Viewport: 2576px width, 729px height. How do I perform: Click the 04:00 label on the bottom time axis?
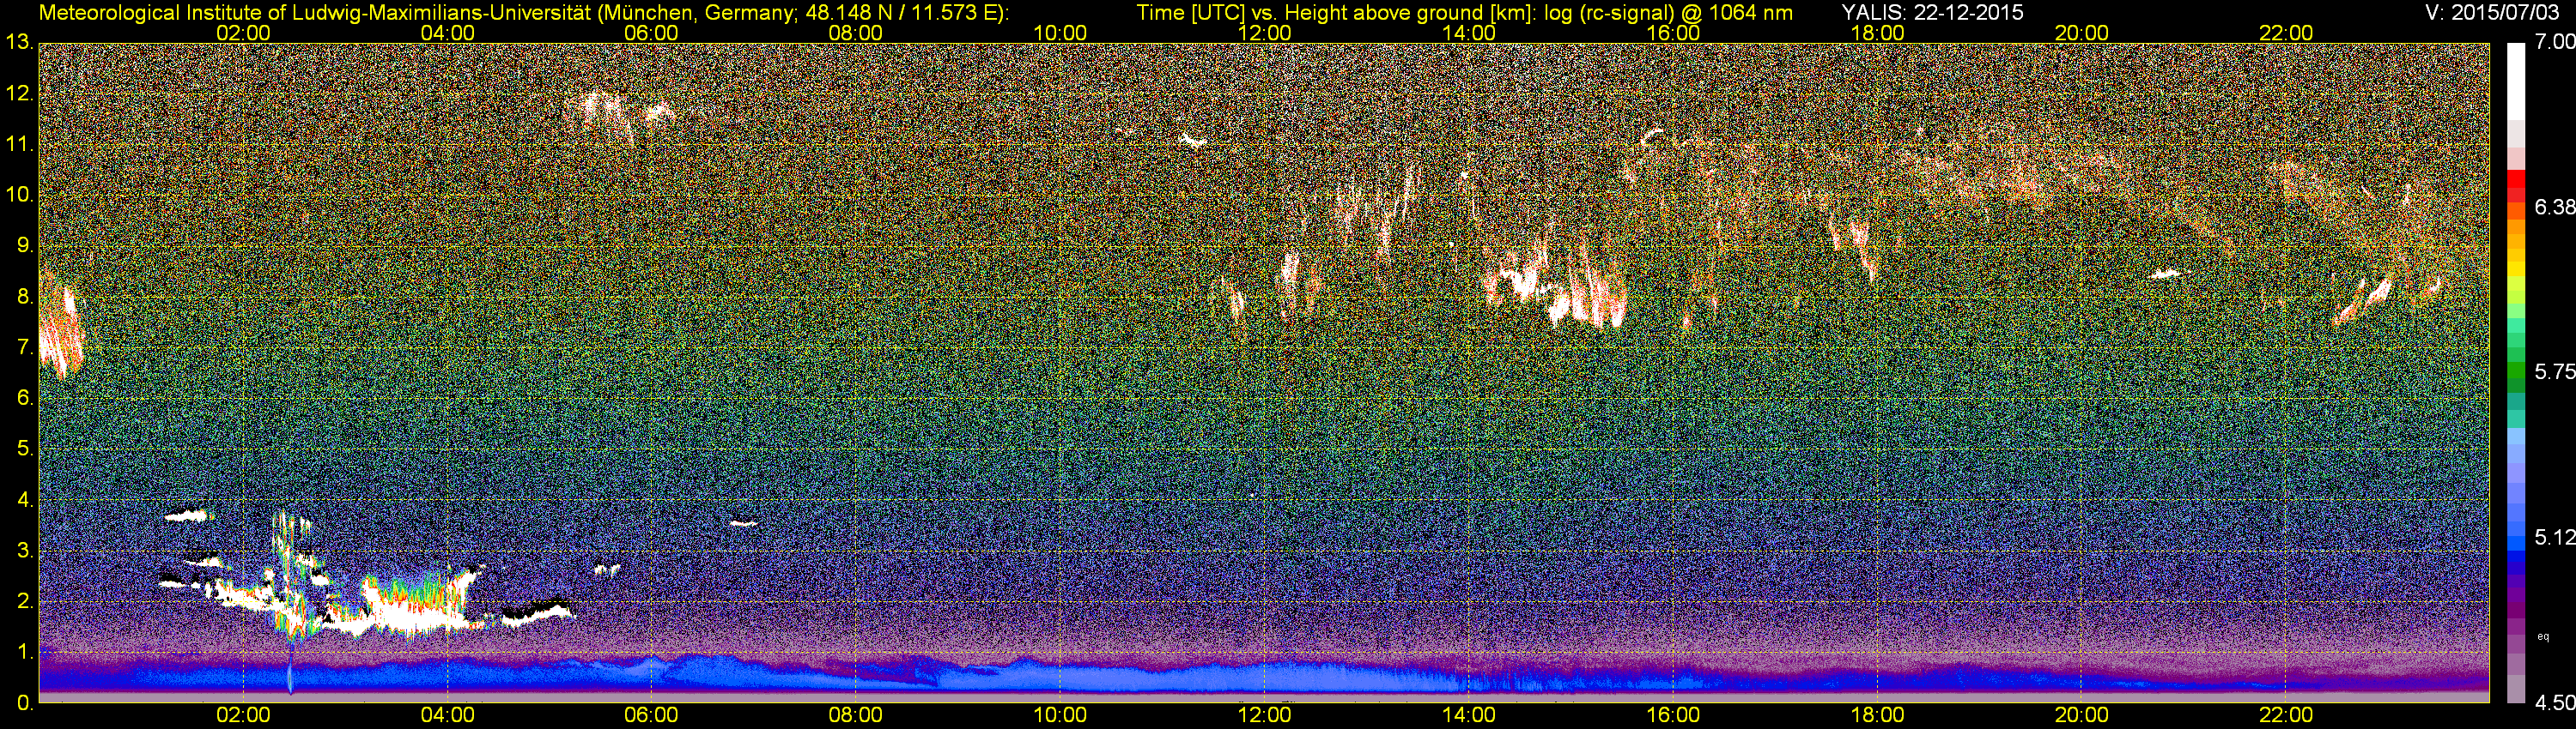click(x=448, y=716)
